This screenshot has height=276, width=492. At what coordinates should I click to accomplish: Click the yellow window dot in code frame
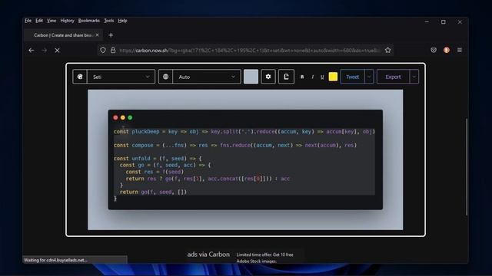pos(123,117)
